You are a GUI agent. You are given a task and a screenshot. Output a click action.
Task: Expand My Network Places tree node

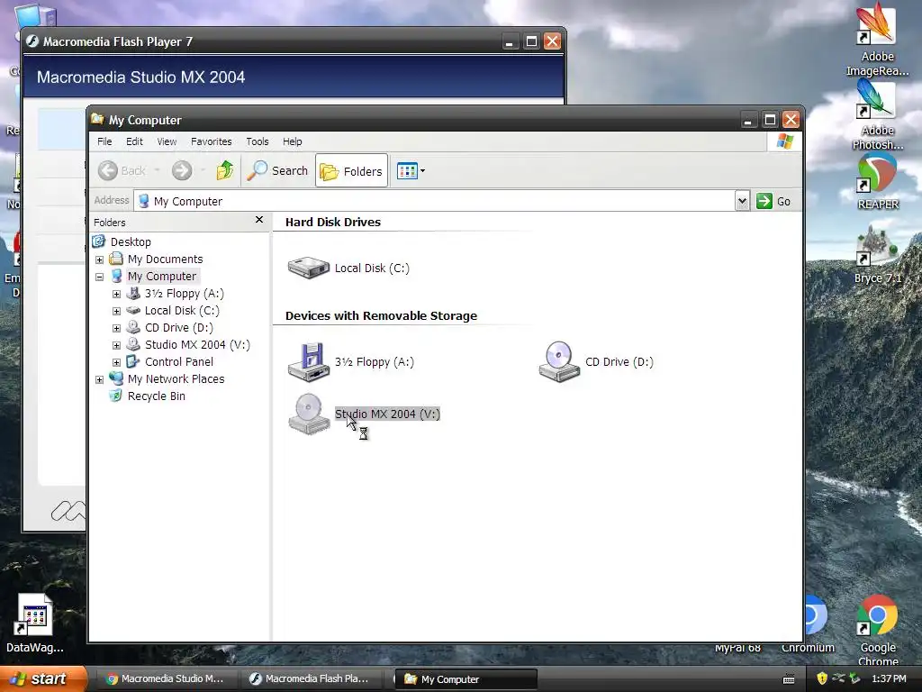pos(99,379)
